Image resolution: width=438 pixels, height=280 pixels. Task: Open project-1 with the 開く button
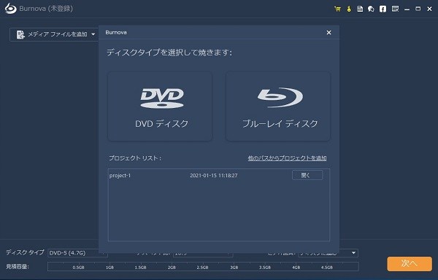[307, 175]
